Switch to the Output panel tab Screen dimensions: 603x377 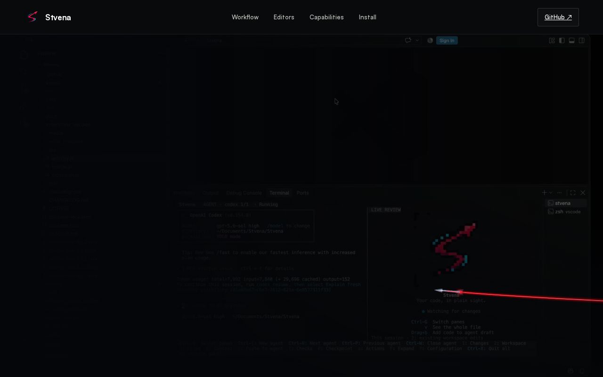pos(211,193)
